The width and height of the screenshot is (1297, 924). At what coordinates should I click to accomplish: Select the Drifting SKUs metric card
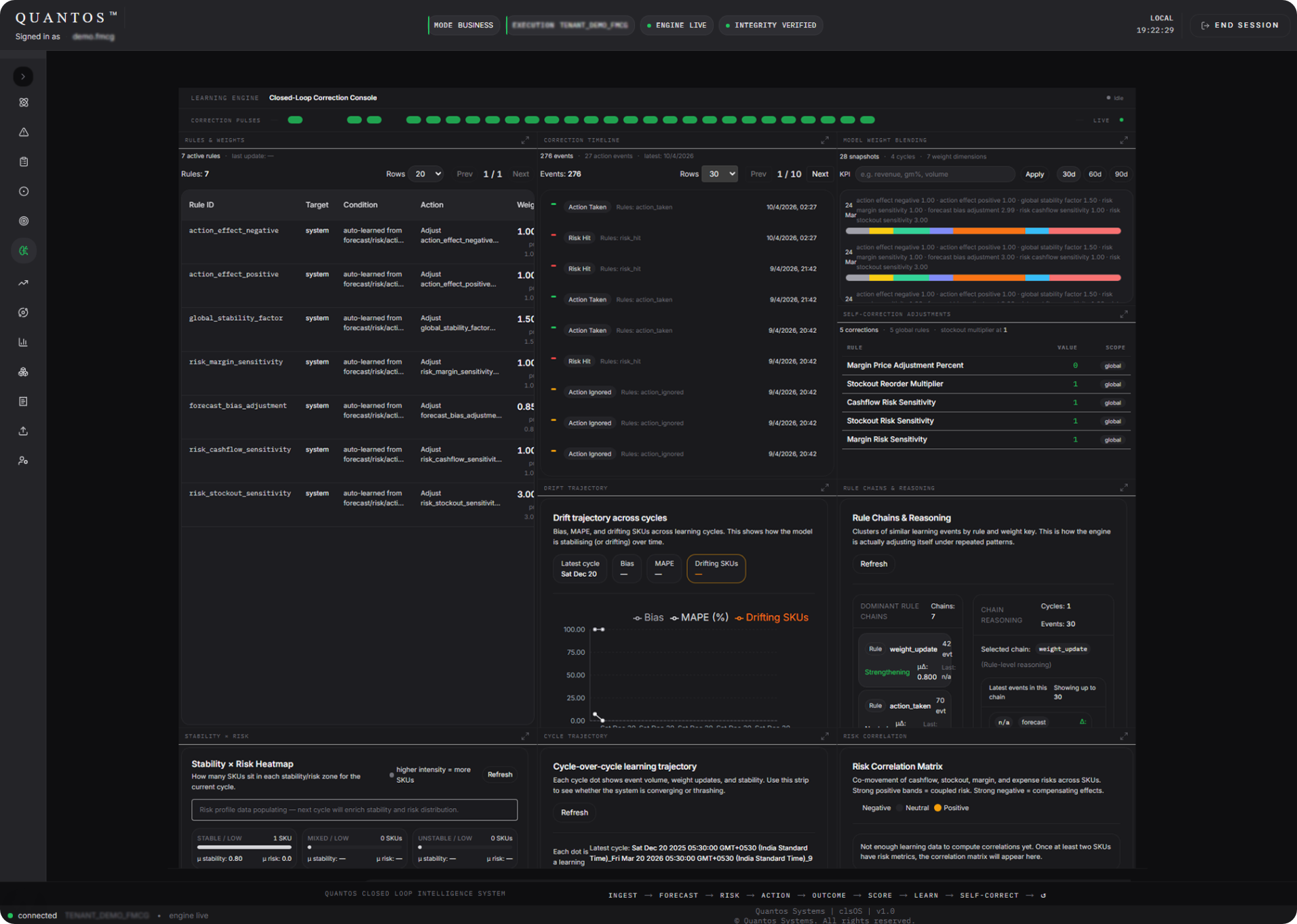(716, 569)
